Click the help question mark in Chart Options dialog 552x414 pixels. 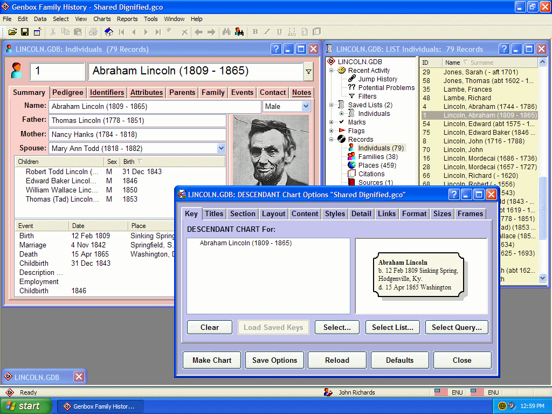[x=454, y=195]
